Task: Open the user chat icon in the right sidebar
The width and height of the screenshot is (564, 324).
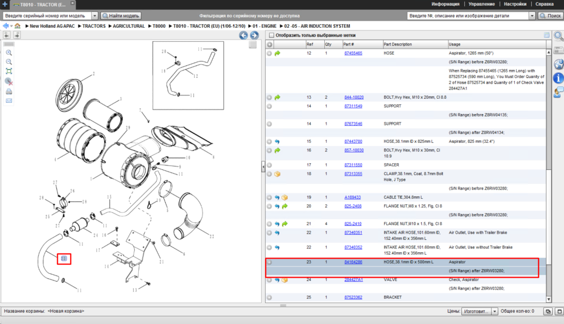Action: click(558, 92)
